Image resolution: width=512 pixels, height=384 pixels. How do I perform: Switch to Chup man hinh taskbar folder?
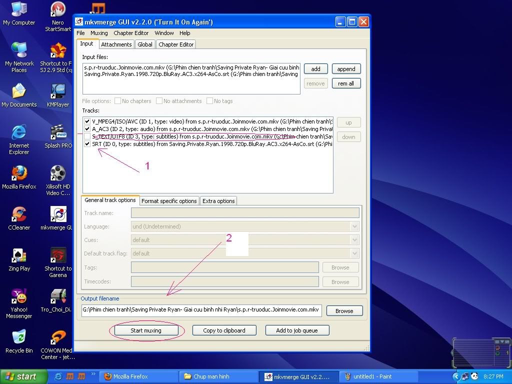[219, 376]
